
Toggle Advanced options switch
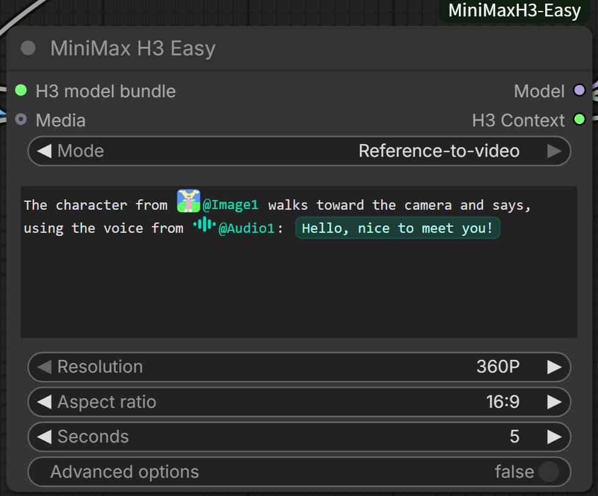click(x=549, y=472)
